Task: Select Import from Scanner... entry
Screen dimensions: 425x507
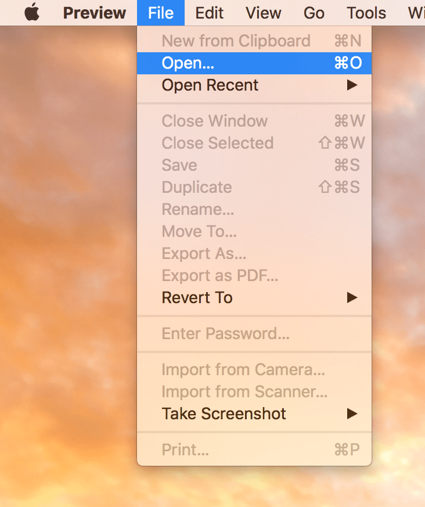Action: click(254, 391)
